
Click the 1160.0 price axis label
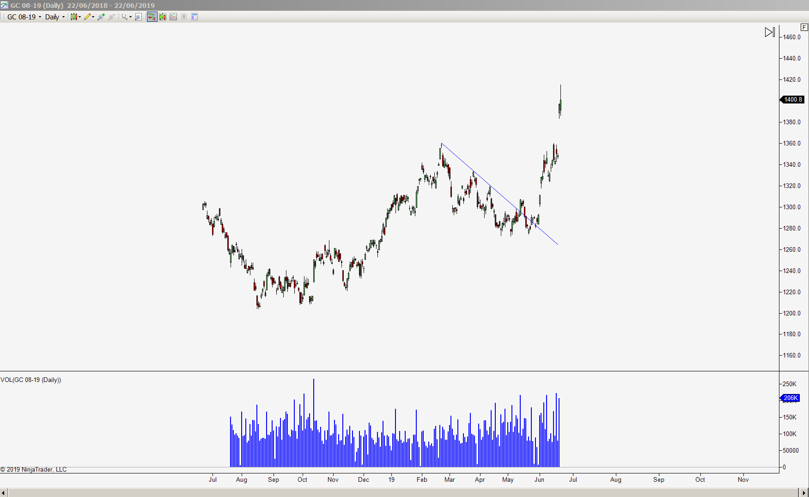click(x=792, y=355)
